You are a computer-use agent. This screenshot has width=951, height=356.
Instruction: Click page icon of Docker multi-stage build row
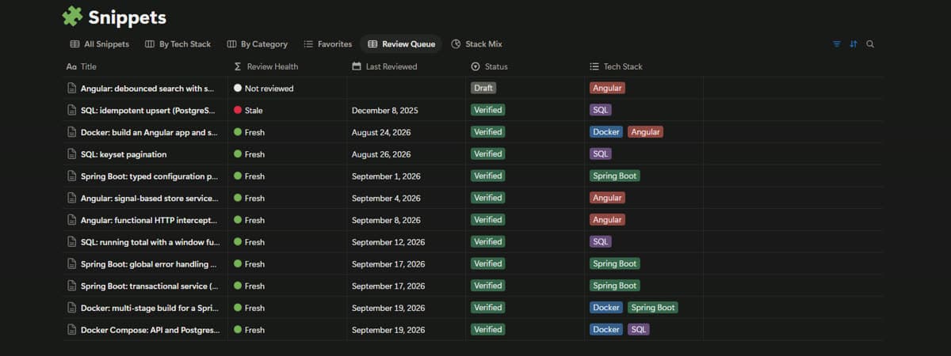pos(72,308)
